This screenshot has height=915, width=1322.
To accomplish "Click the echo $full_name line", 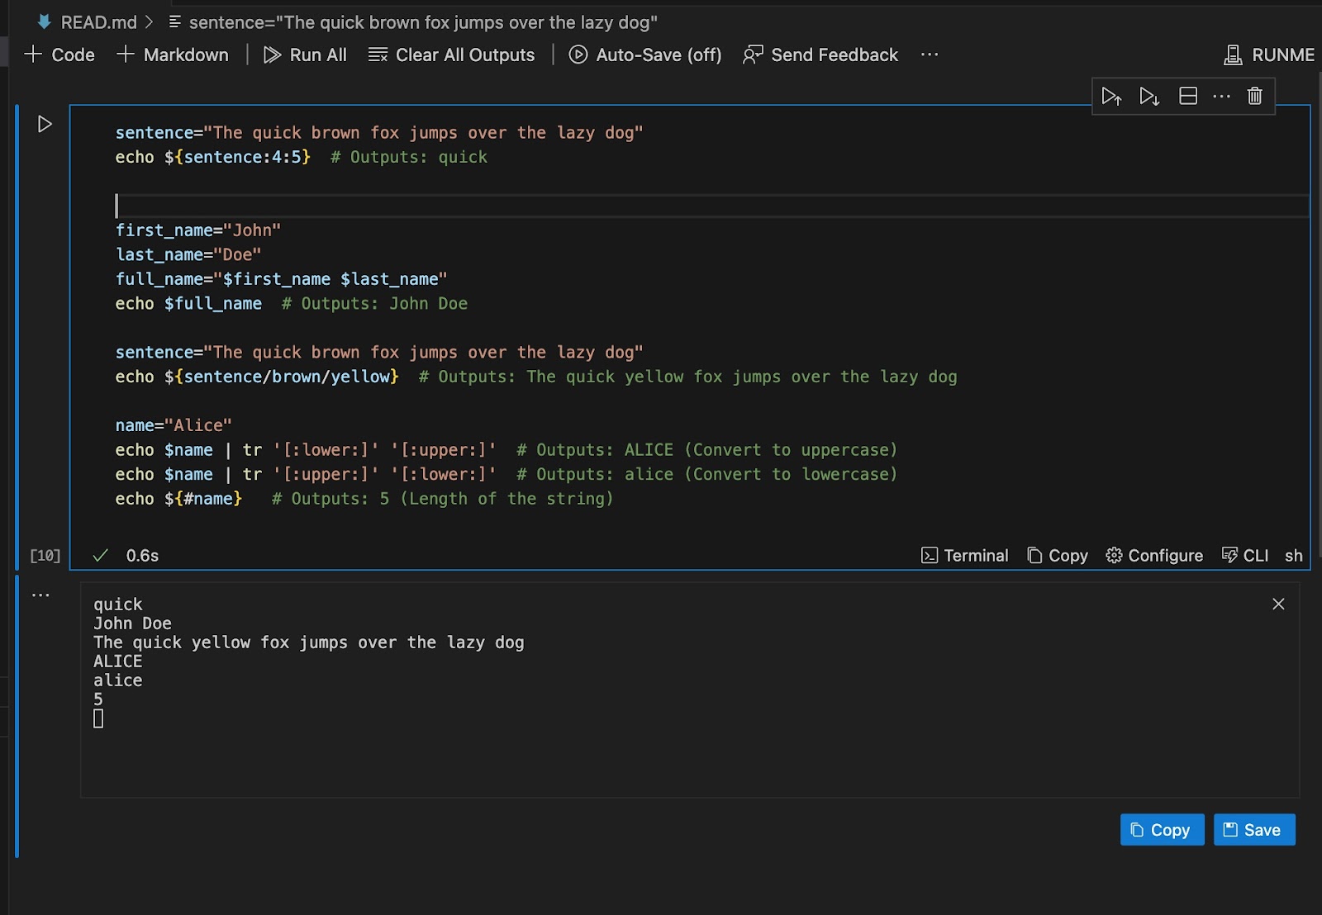I will coord(292,303).
